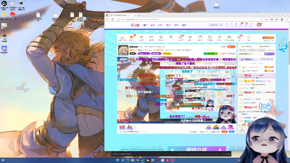Click the Douyu shark logo
Screen dimensions: 290x163
135,25
